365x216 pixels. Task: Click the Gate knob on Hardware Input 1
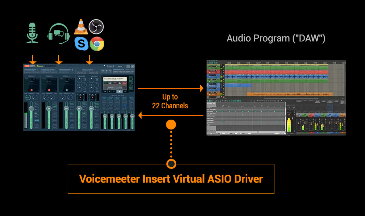tap(35, 97)
